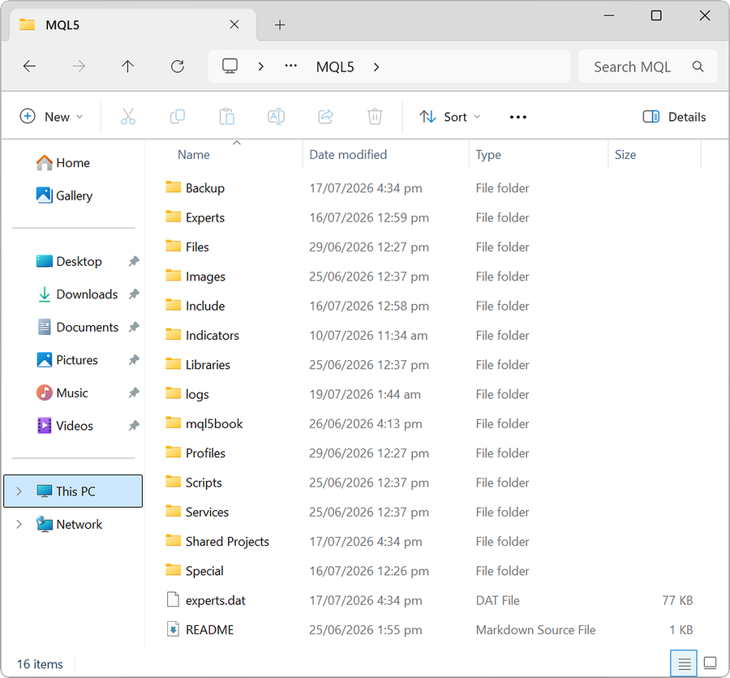The width and height of the screenshot is (730, 678).
Task: Sort by Type column header
Action: (x=488, y=155)
